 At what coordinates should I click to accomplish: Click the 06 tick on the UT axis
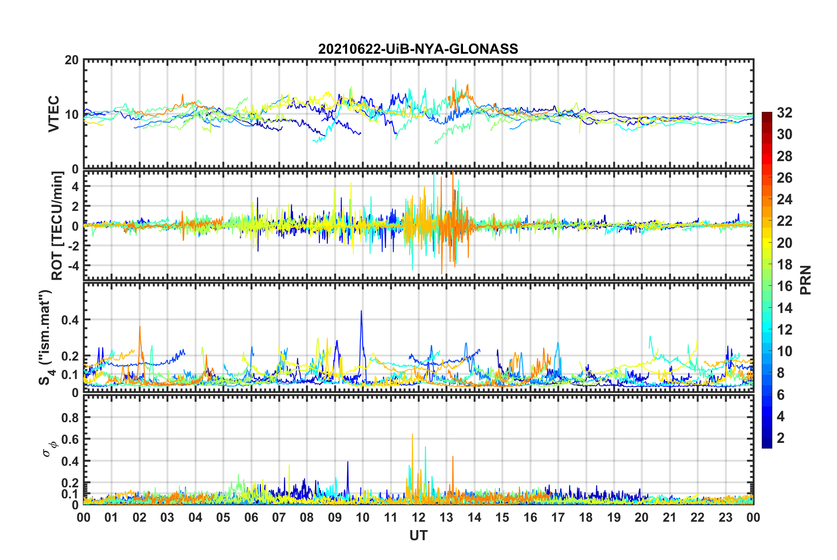pyautogui.click(x=251, y=517)
